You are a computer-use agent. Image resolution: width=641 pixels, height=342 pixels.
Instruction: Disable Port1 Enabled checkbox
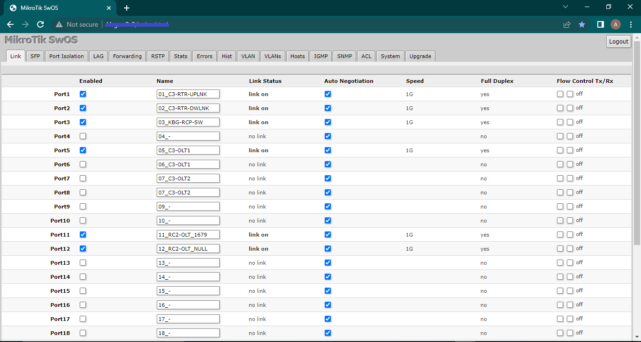tap(83, 94)
